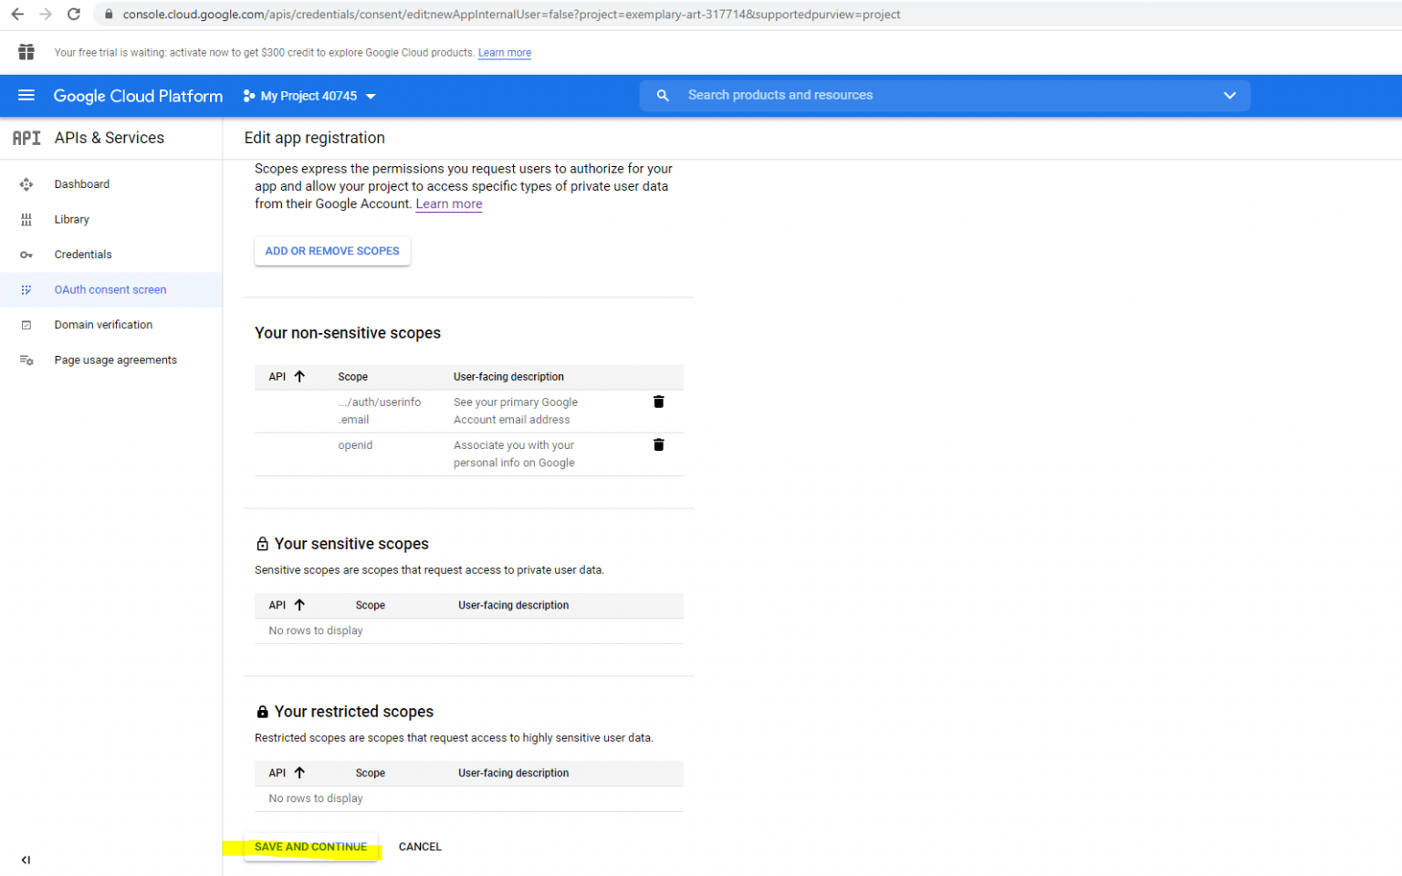Go back to previous browser page
Screen dimensions: 1402x876
point(17,15)
